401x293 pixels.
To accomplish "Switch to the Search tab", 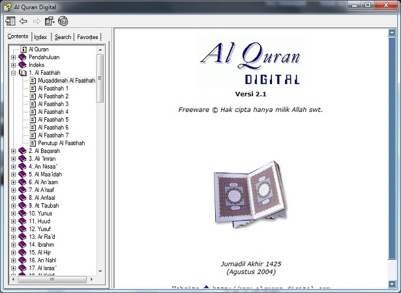I will click(x=63, y=37).
